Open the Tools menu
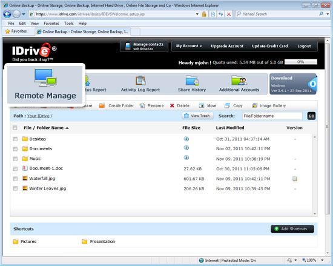Viewport: 333px width, 266px height. (68, 24)
